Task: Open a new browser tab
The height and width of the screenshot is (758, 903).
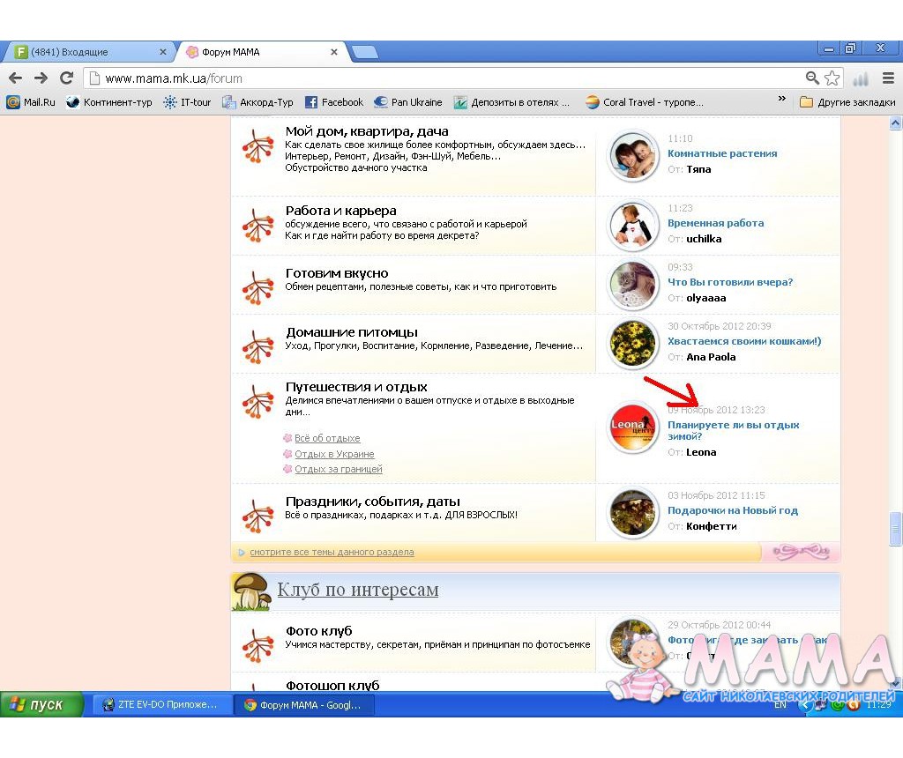Action: click(364, 52)
